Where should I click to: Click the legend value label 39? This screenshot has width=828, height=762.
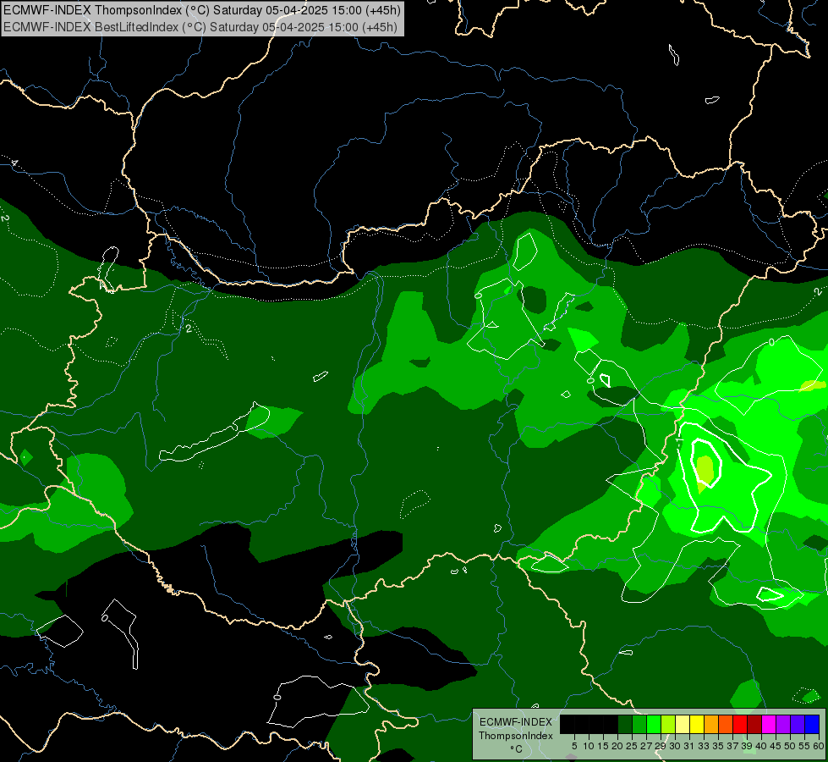click(747, 746)
